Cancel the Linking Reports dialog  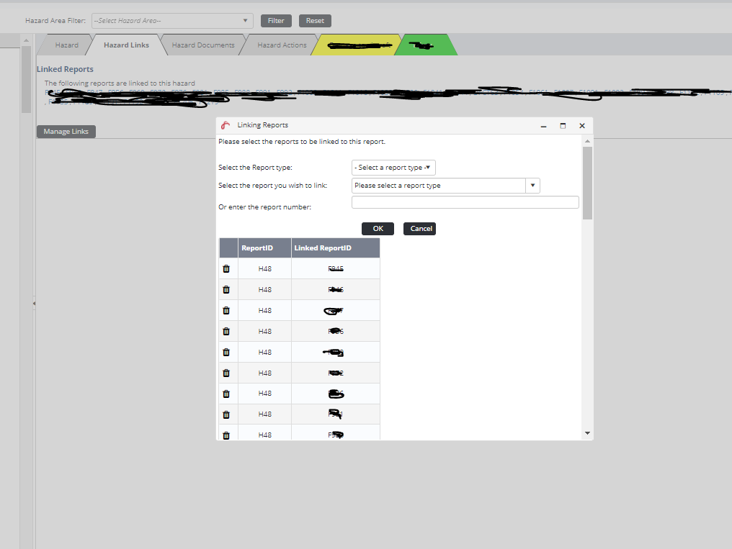(x=421, y=229)
